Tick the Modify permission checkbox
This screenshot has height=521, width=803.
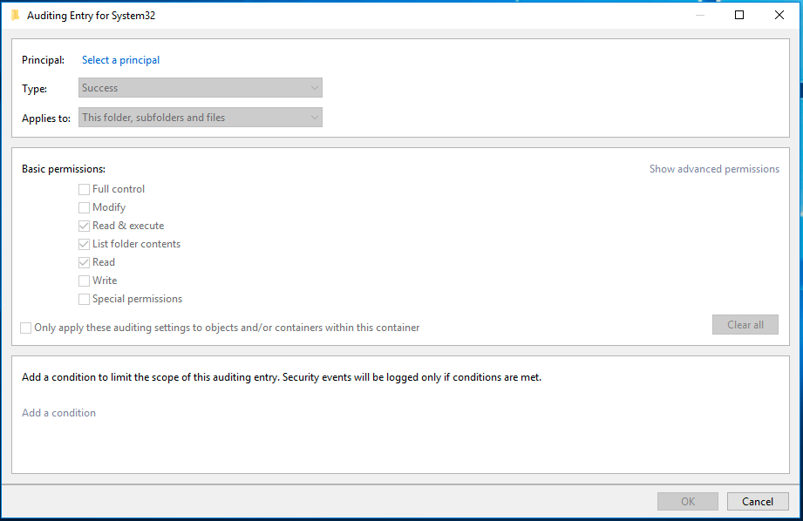[x=84, y=207]
